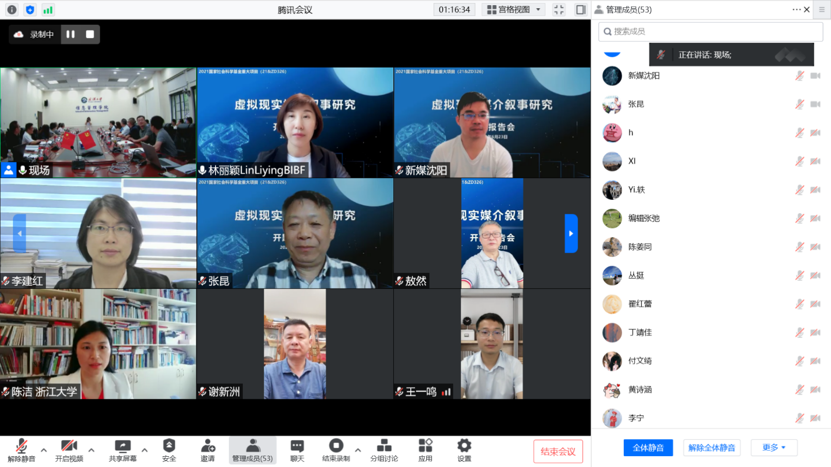Expand the 宫格视图 layout dropdown

(x=514, y=10)
